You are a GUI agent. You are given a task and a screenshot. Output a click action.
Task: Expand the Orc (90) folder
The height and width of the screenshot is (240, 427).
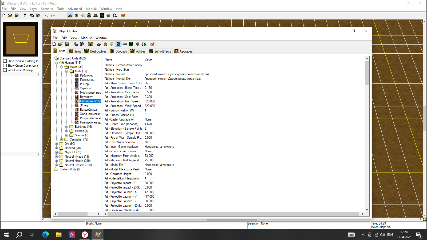[57, 144]
